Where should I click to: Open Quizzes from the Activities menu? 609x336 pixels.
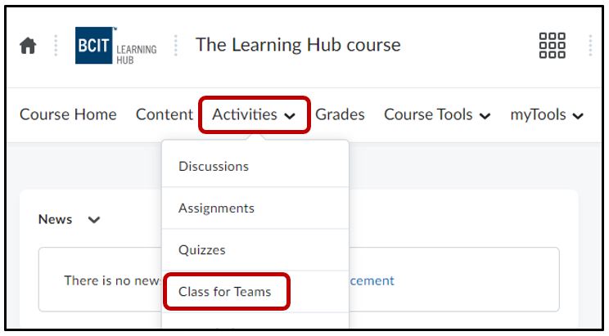pos(202,249)
